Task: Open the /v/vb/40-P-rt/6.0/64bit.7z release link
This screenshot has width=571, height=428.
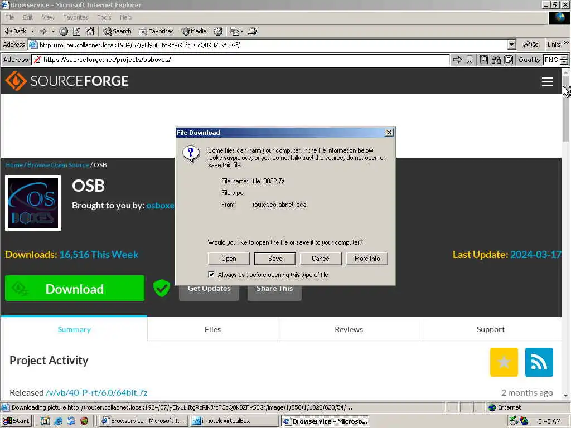Action: click(x=96, y=393)
